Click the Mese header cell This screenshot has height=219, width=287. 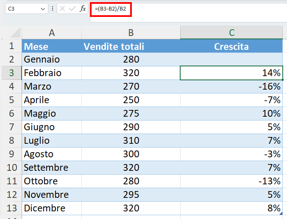pos(52,46)
